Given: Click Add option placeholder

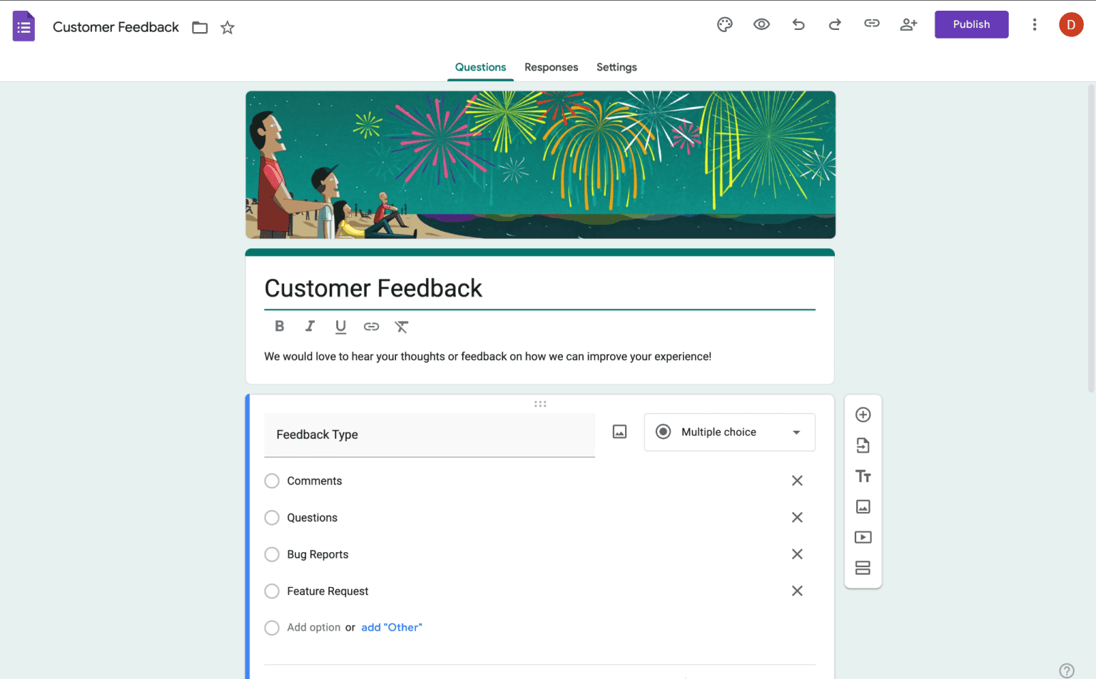Looking at the screenshot, I should coord(313,628).
